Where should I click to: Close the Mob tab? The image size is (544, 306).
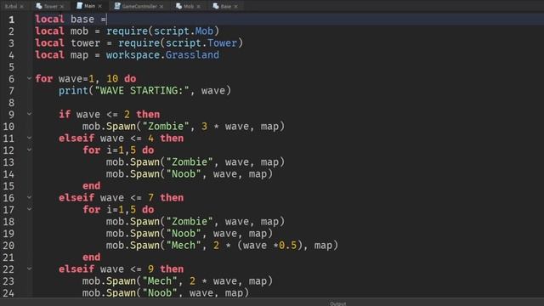(x=198, y=7)
